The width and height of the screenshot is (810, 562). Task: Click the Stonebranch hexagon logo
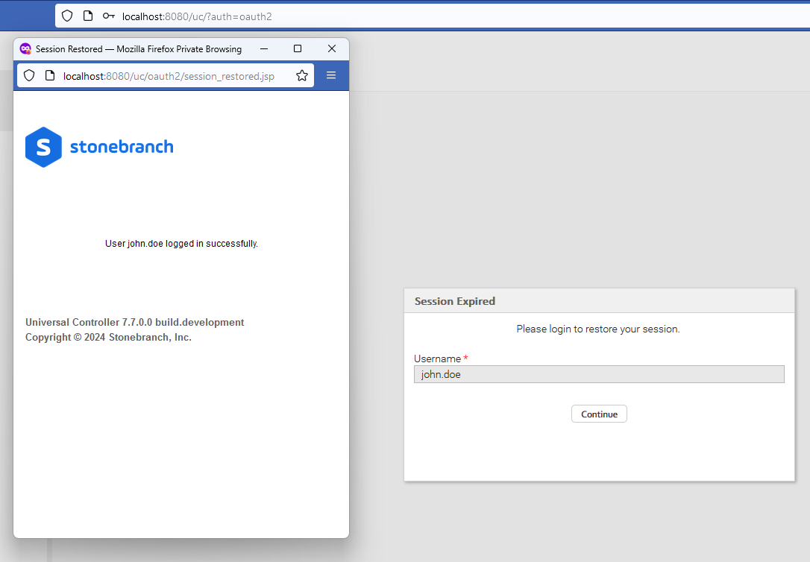(x=43, y=147)
